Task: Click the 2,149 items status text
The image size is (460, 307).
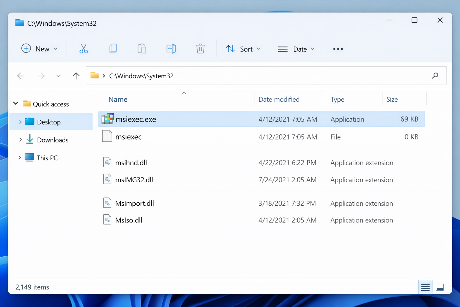Action: (32, 287)
